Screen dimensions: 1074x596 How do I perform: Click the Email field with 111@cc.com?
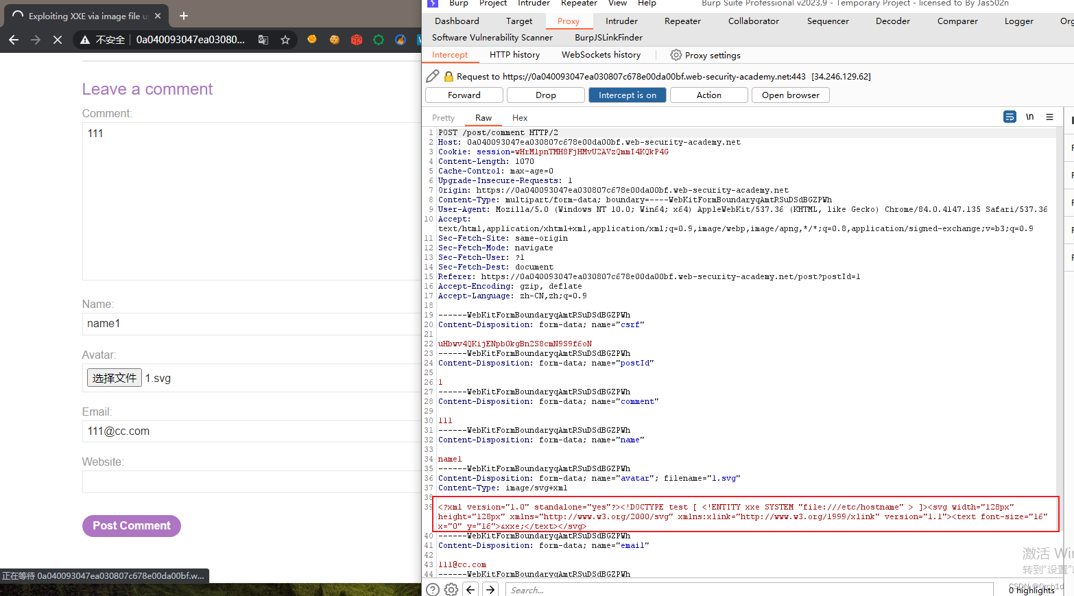(252, 431)
